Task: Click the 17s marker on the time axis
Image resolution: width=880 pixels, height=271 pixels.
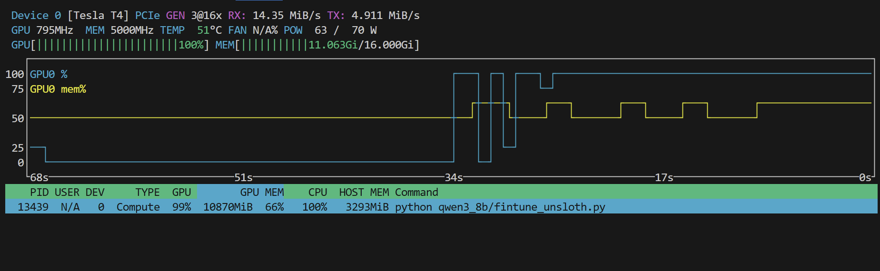Action: (x=664, y=177)
